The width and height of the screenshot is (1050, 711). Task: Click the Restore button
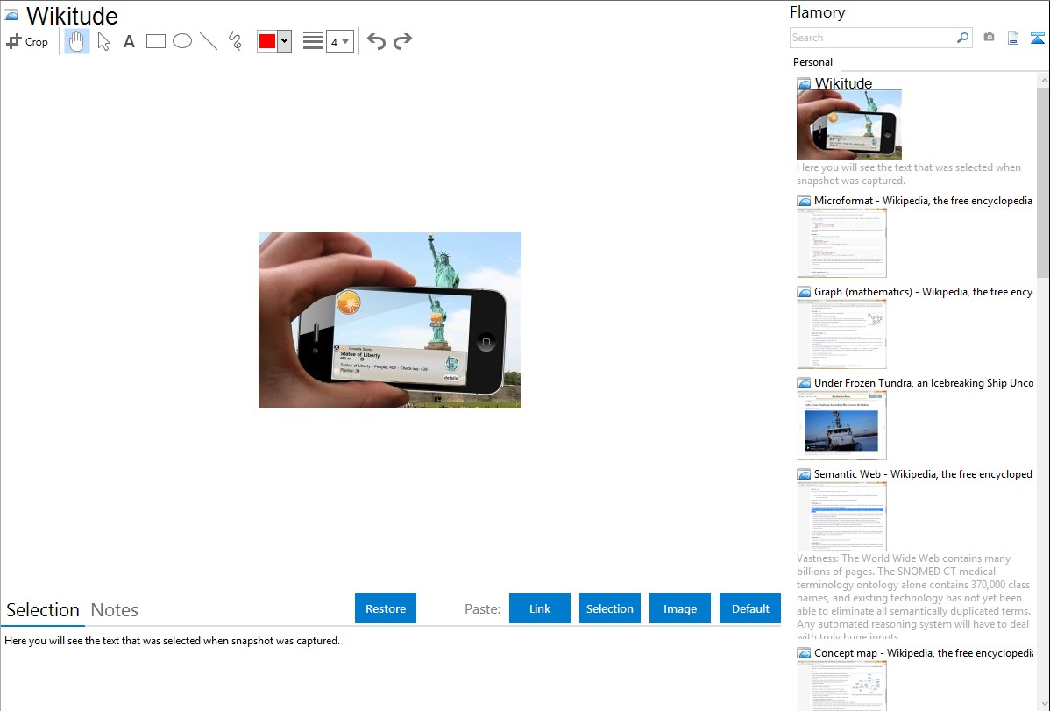pos(386,608)
